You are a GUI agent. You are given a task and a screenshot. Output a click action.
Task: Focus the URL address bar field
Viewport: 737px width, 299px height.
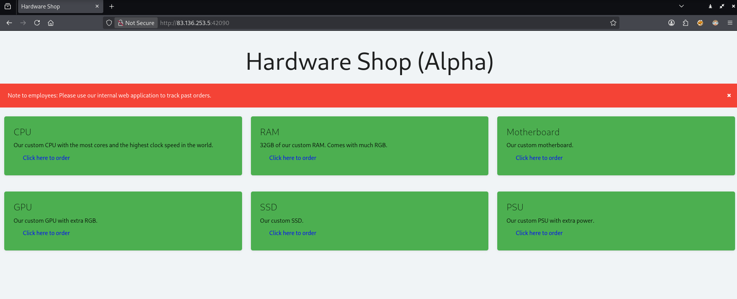[x=347, y=23]
